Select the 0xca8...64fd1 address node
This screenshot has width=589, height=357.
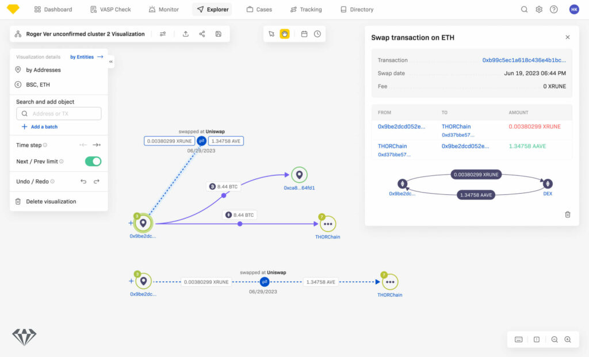click(299, 175)
